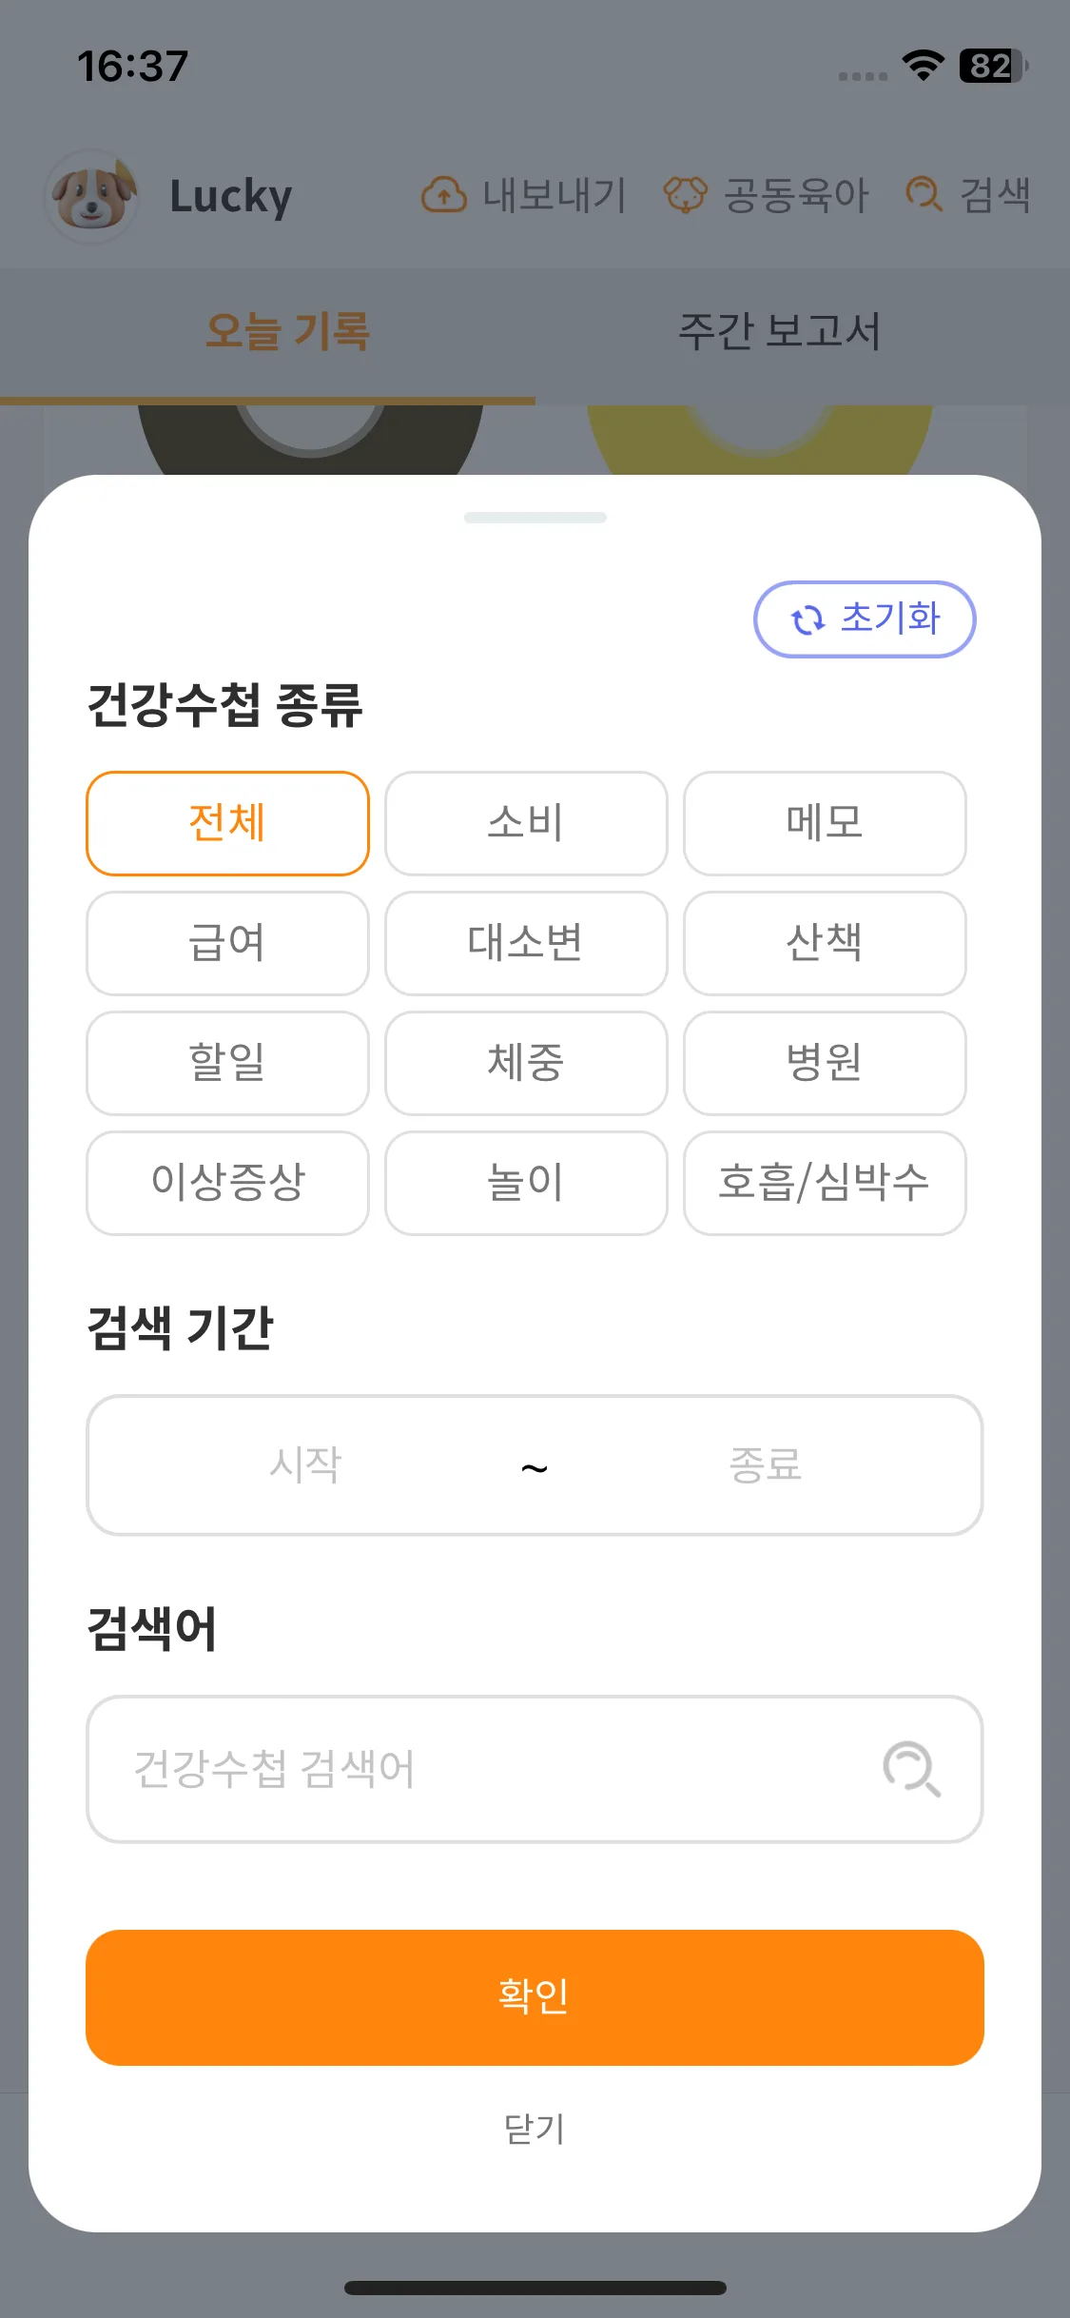Tap the 초기화 reset refresh icon
Image resolution: width=1070 pixels, height=2318 pixels.
coord(807,619)
